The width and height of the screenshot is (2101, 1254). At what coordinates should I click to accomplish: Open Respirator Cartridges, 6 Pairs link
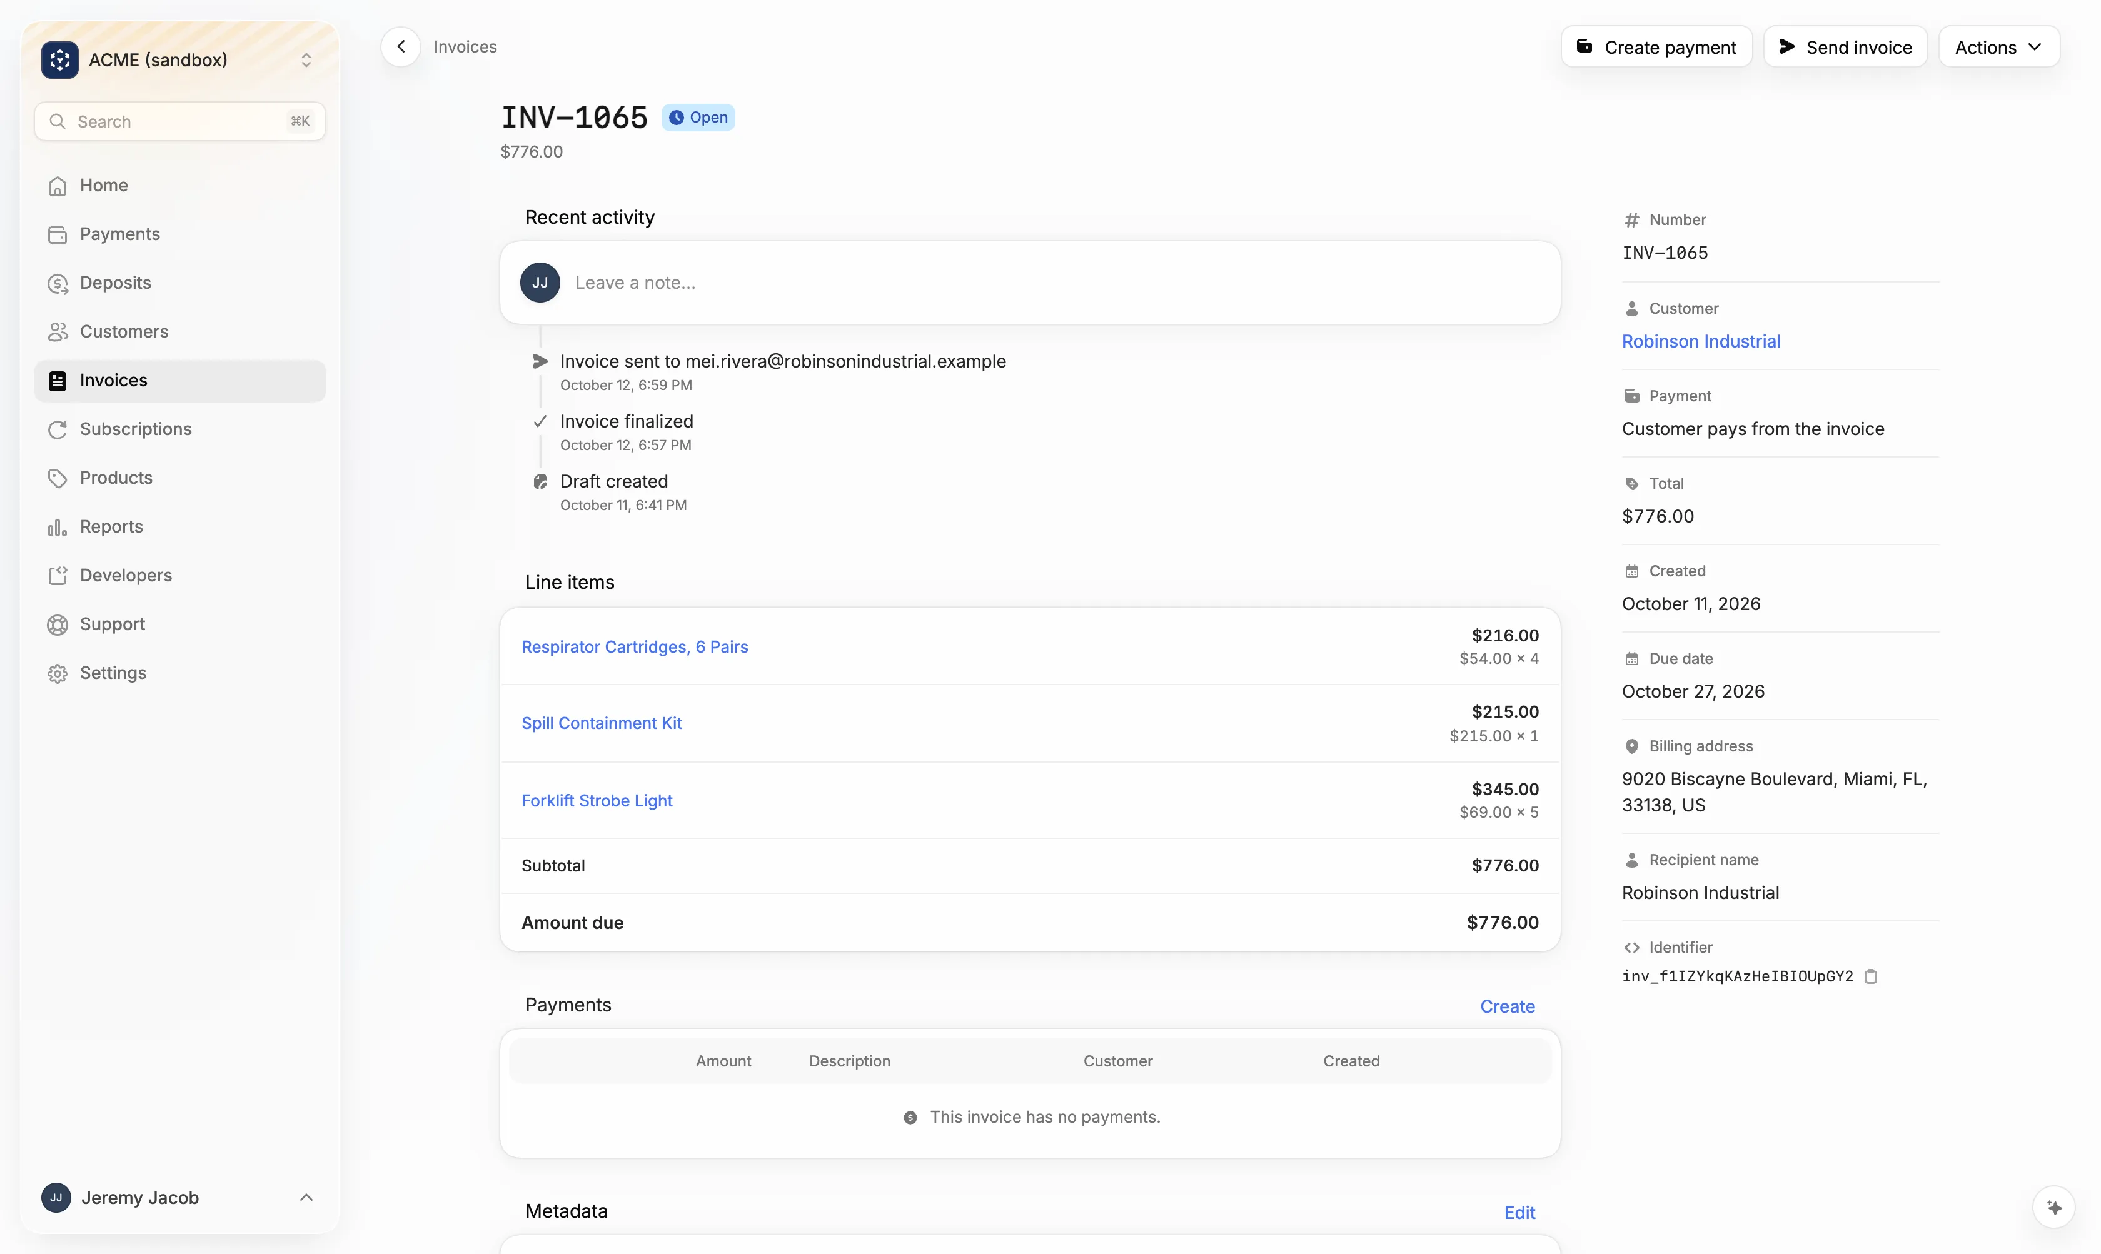click(x=635, y=646)
